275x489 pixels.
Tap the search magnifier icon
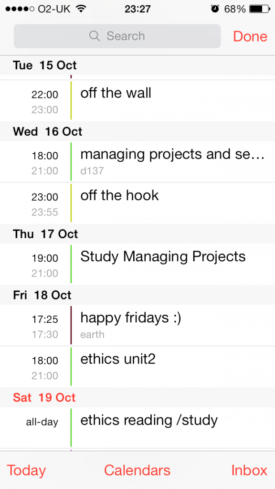(x=95, y=36)
